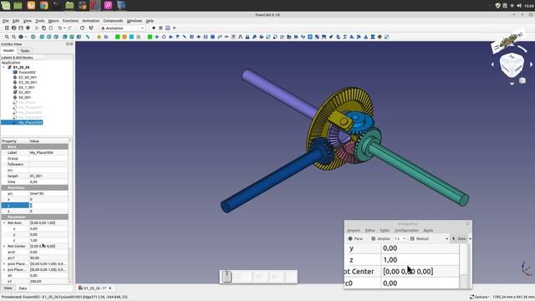Switch to the View tab of properties

[8, 288]
